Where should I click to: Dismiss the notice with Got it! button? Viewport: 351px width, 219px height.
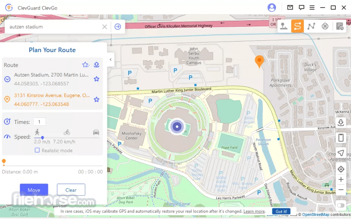[281, 211]
